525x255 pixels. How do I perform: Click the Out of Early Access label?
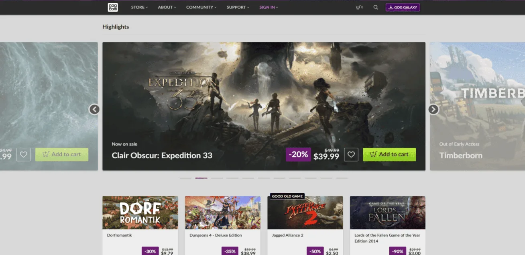(x=459, y=144)
